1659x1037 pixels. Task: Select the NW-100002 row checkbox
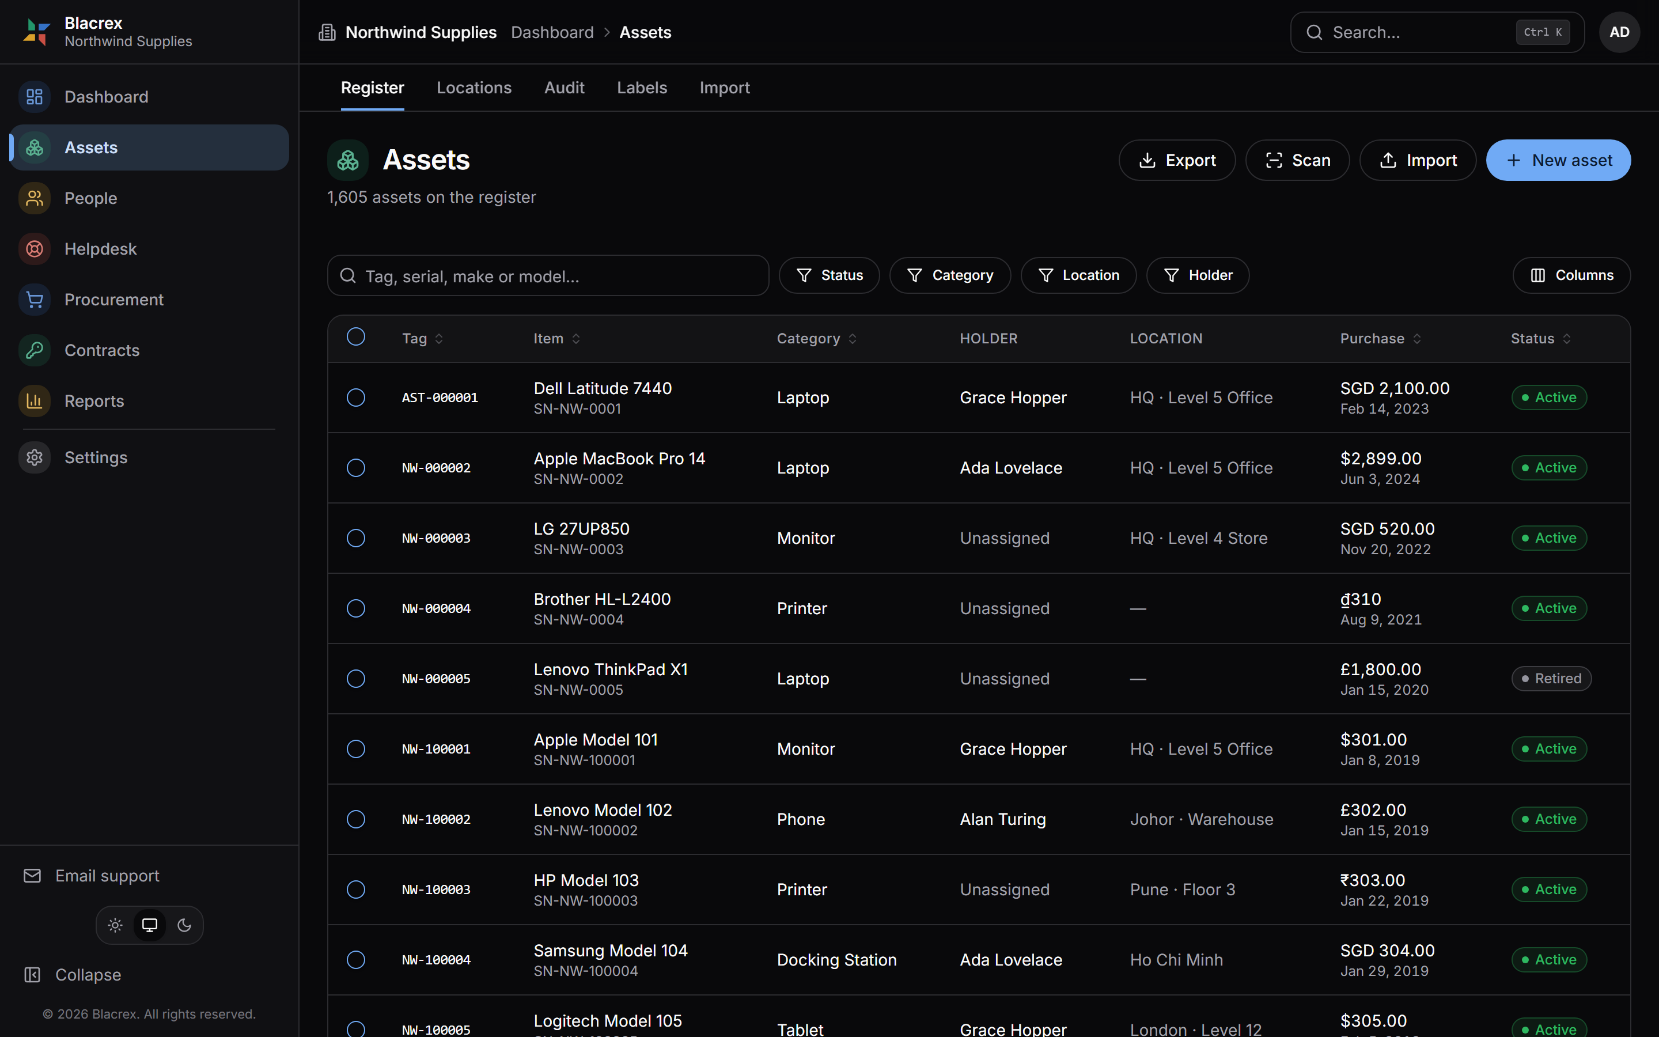pos(356,820)
